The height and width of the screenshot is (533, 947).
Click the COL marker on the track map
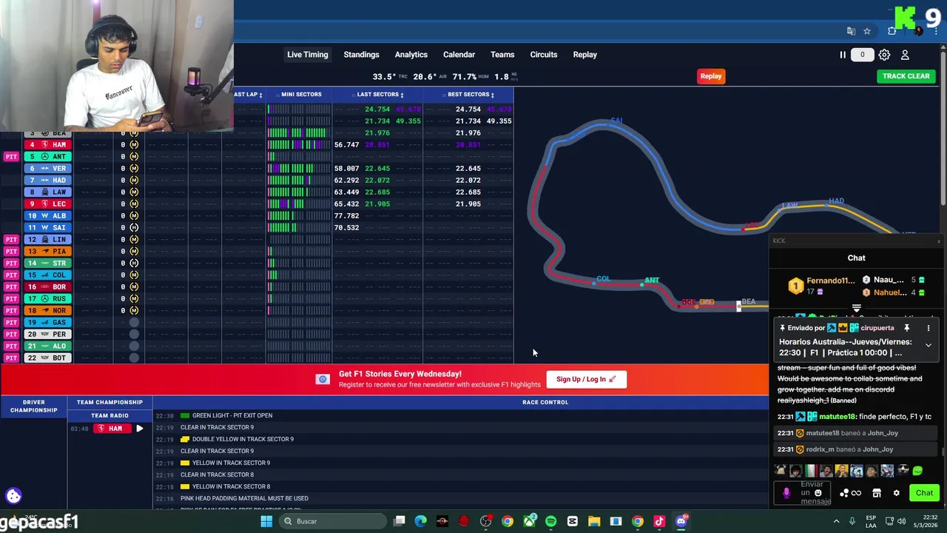(x=602, y=279)
